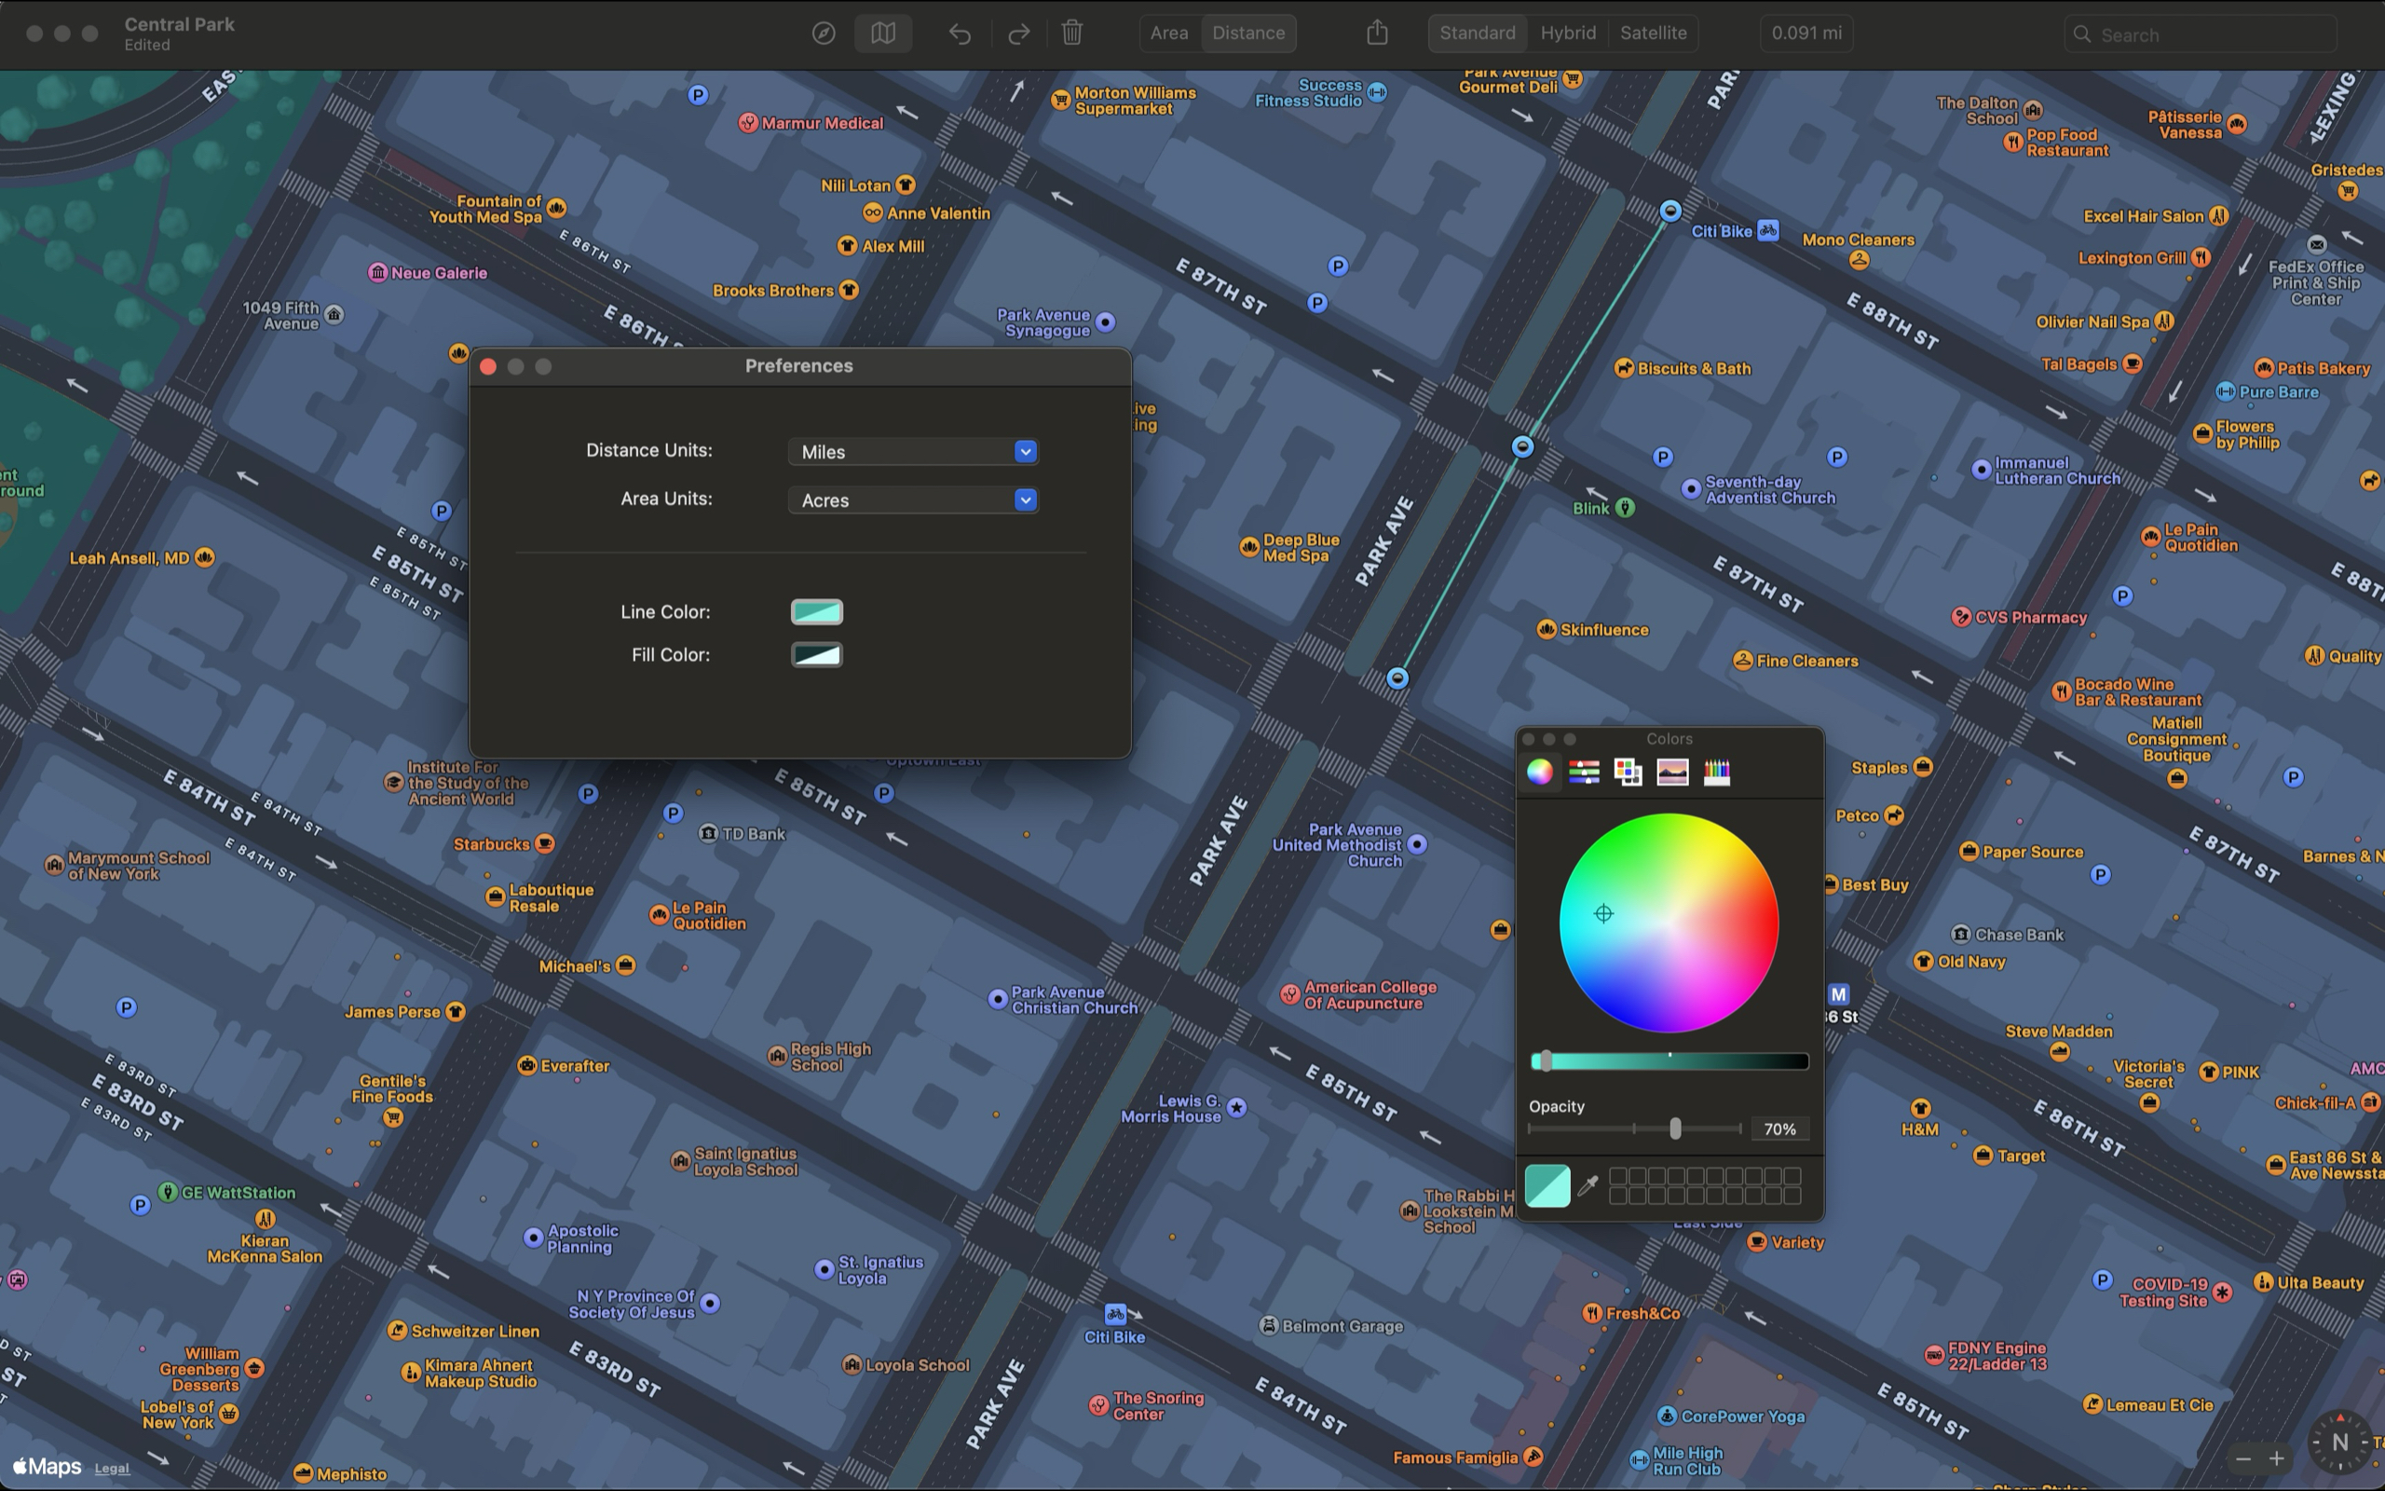This screenshot has width=2385, height=1491.
Task: Click the trash delete icon
Action: [x=1072, y=34]
